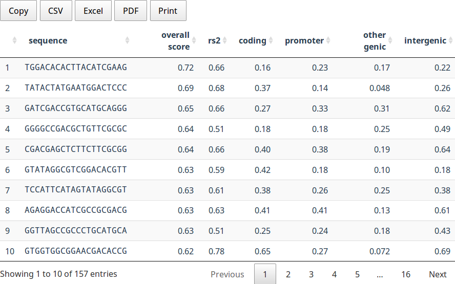Sort by promoter column arrows
Image resolution: width=455 pixels, height=284 pixels.
click(x=328, y=40)
